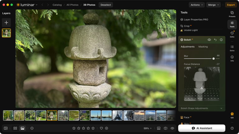
Task: Open the AI Assistant
Action: tap(202, 128)
